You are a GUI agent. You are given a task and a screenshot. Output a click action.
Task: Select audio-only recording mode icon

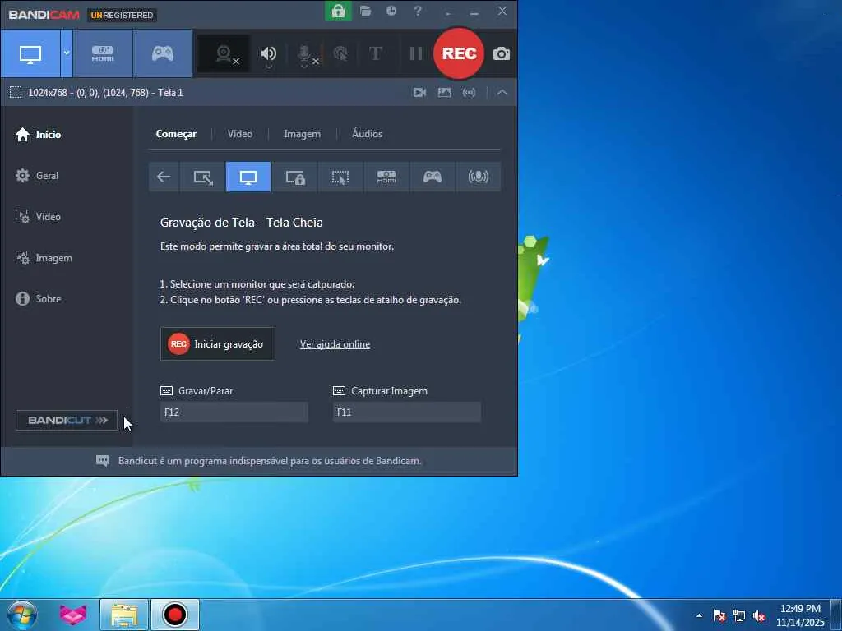pos(479,177)
